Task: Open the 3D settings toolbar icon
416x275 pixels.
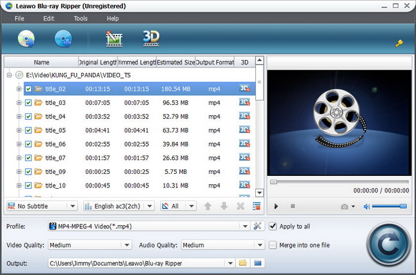Action: 151,38
